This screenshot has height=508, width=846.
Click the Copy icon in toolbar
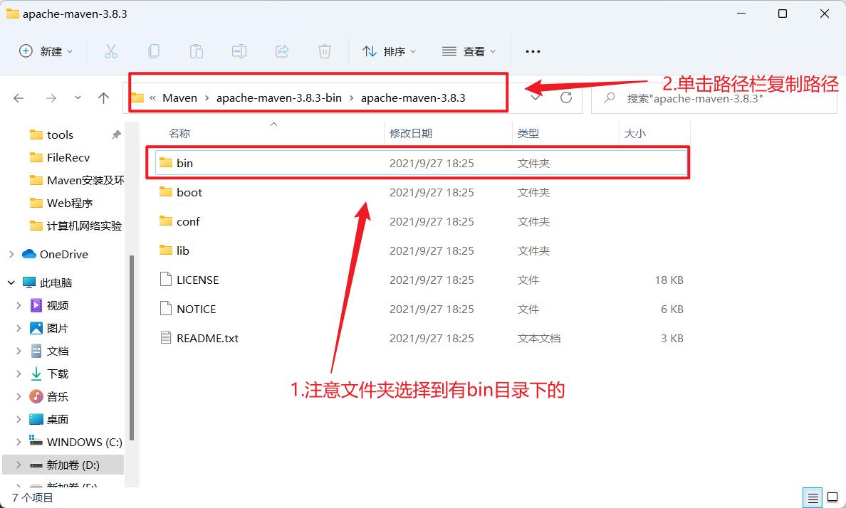coord(153,51)
